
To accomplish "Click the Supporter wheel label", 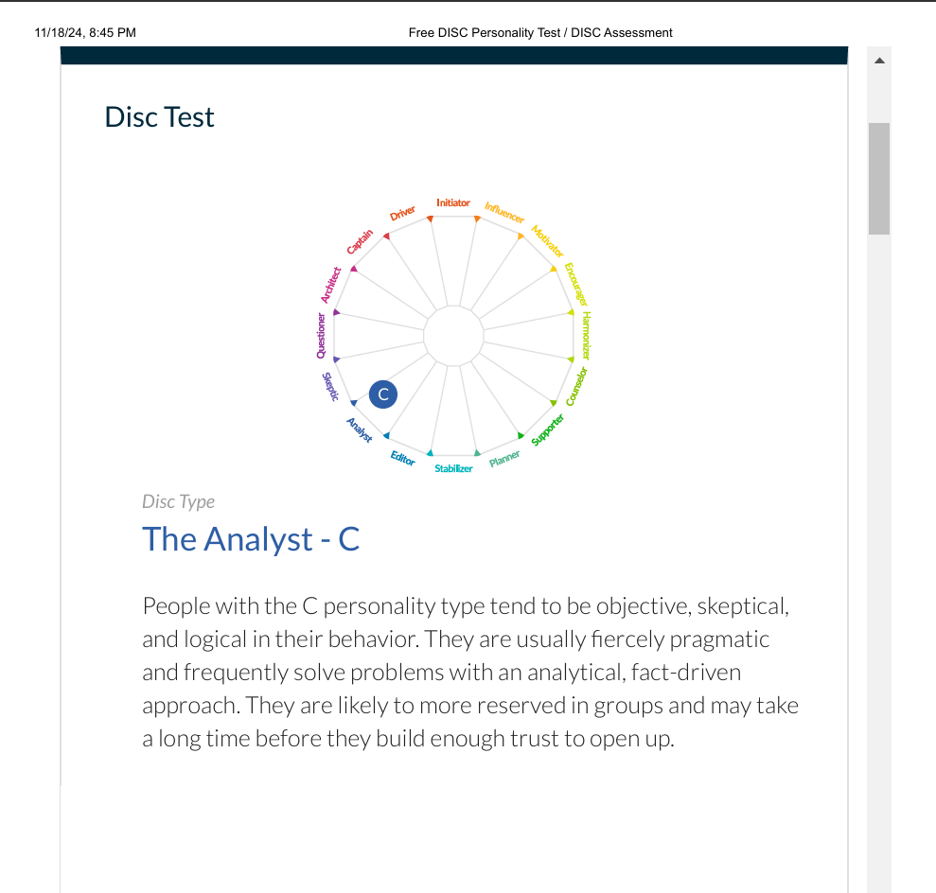I will coord(546,430).
